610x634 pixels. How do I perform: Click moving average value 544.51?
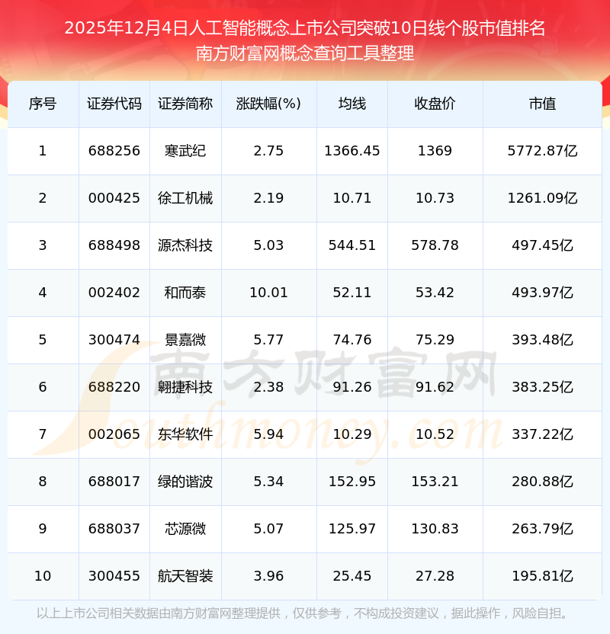pos(352,245)
